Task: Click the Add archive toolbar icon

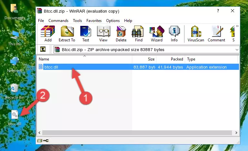Action: tap(48, 34)
